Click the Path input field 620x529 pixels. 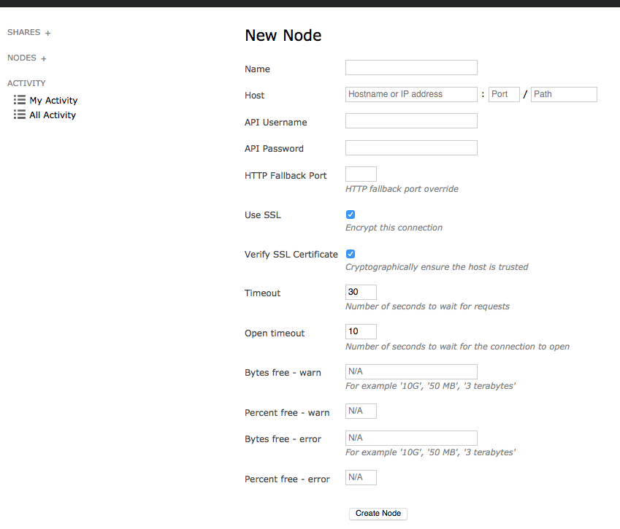tap(564, 94)
